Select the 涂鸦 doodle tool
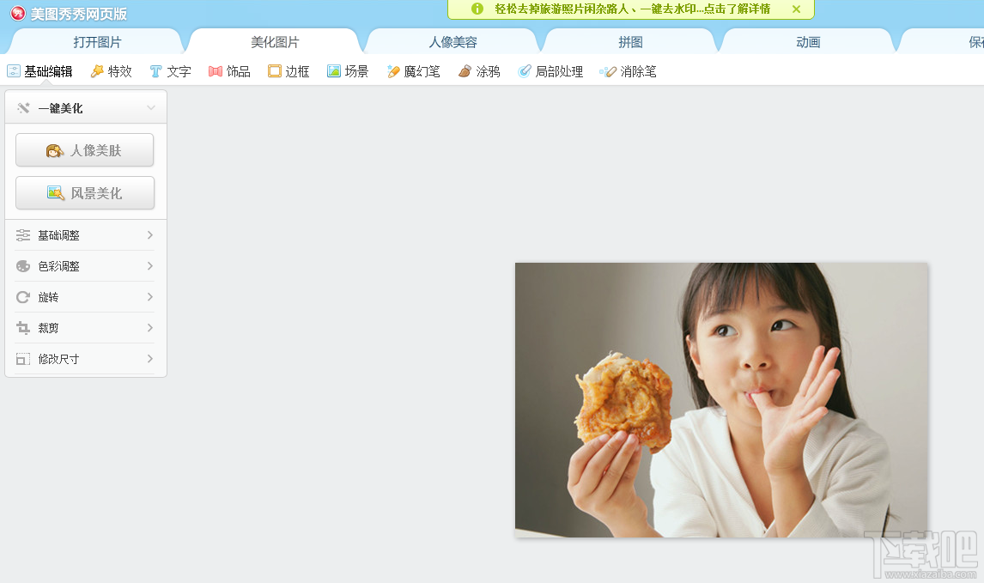 click(x=479, y=71)
